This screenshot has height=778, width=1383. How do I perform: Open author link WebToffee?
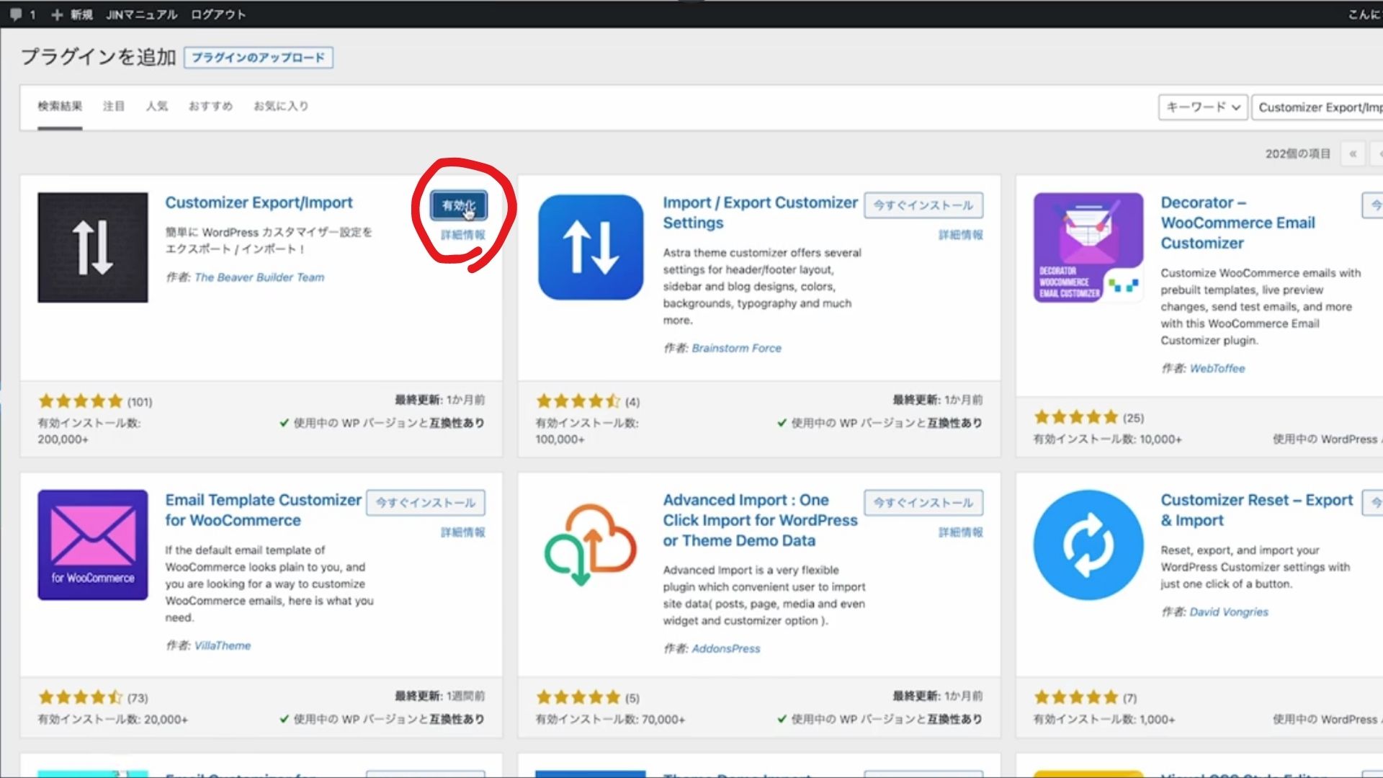pyautogui.click(x=1217, y=368)
